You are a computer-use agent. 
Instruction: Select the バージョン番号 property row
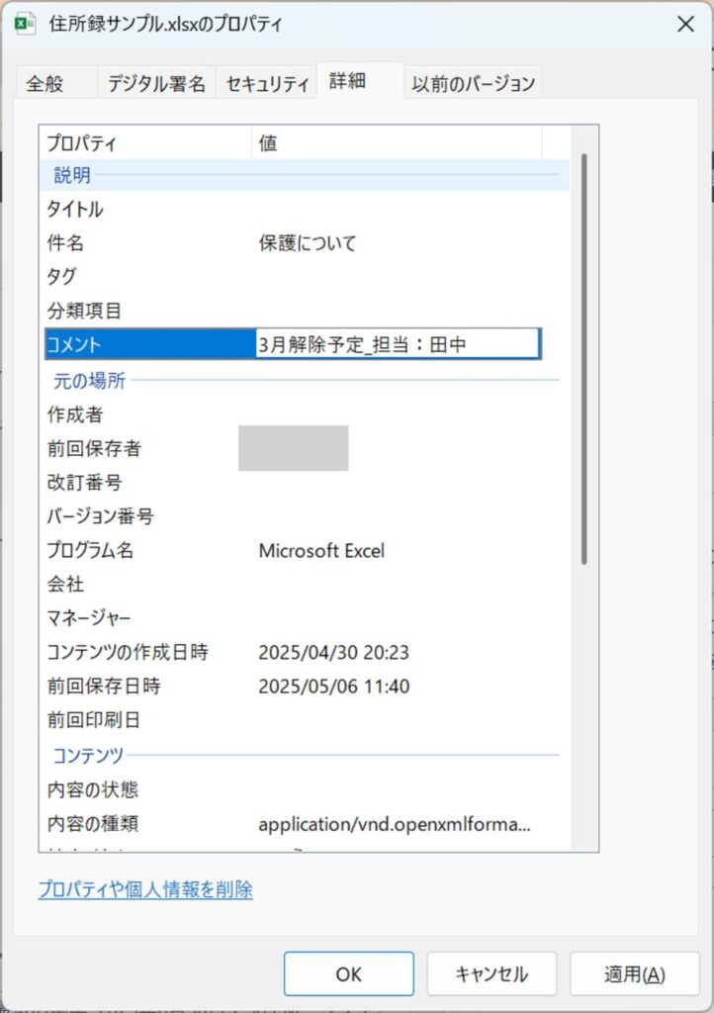[304, 515]
